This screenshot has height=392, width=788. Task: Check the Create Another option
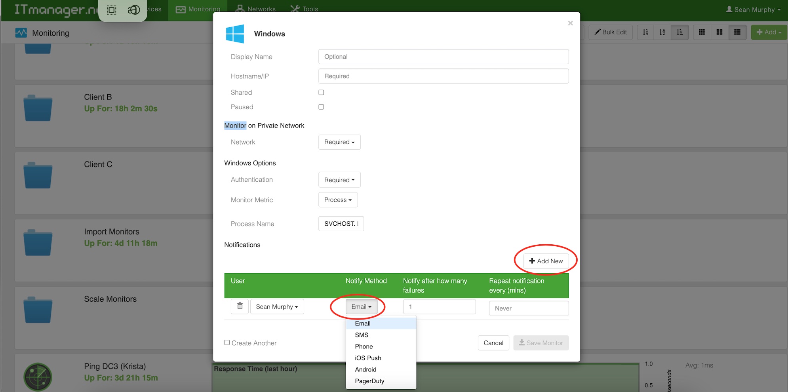(227, 343)
